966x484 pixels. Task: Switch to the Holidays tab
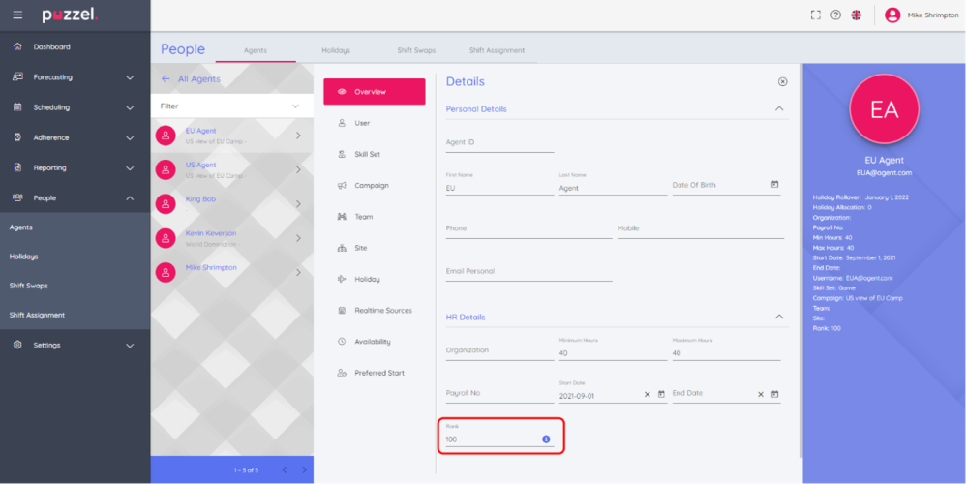336,50
